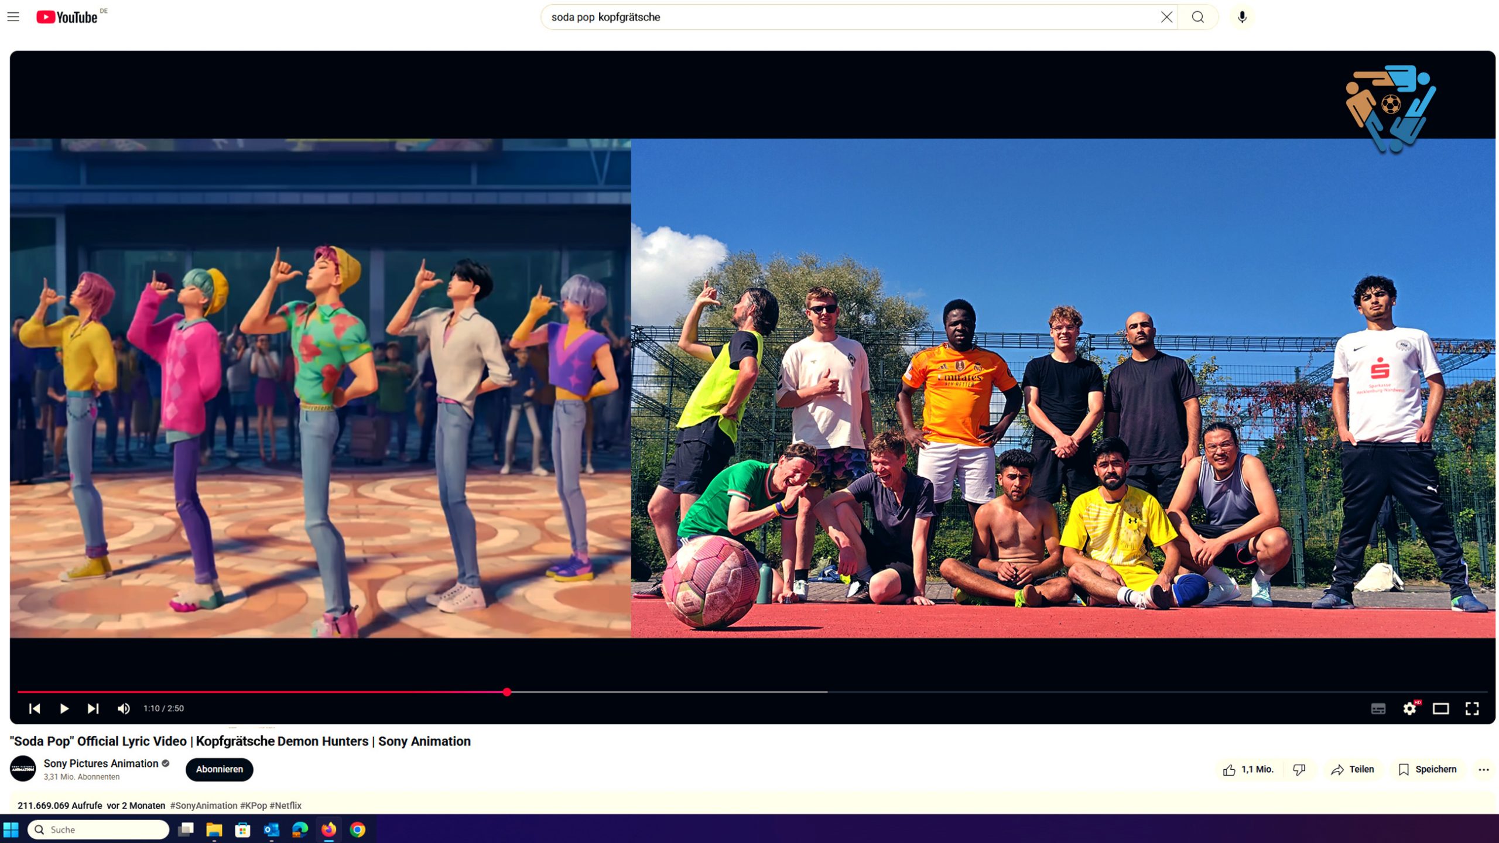Click the red video progress bar
The height and width of the screenshot is (843, 1499).
[263, 692]
